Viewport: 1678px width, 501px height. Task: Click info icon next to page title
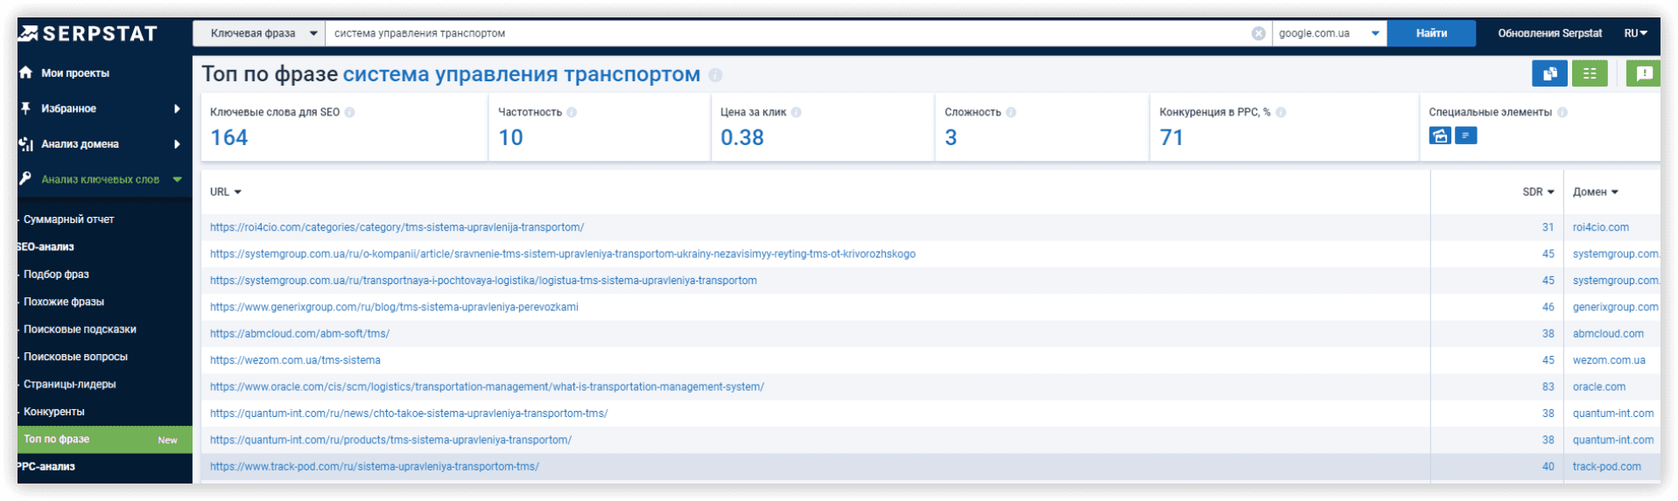[715, 75]
